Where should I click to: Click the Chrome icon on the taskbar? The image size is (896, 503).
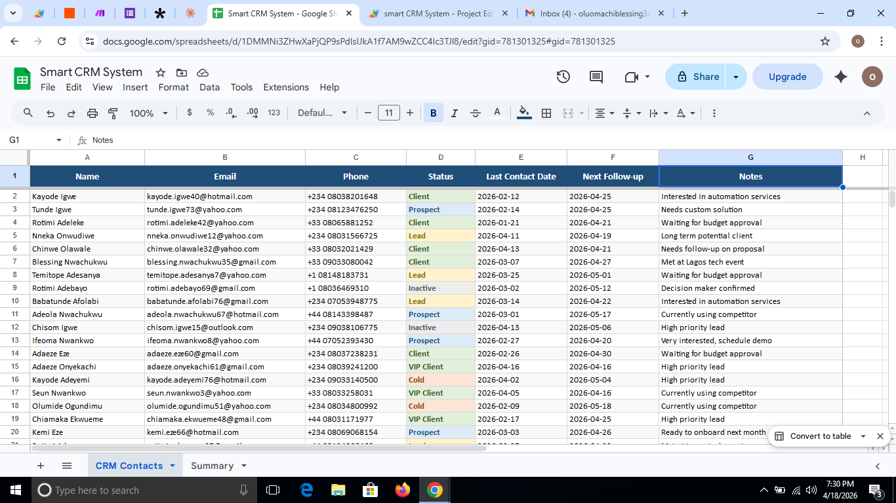(x=434, y=489)
